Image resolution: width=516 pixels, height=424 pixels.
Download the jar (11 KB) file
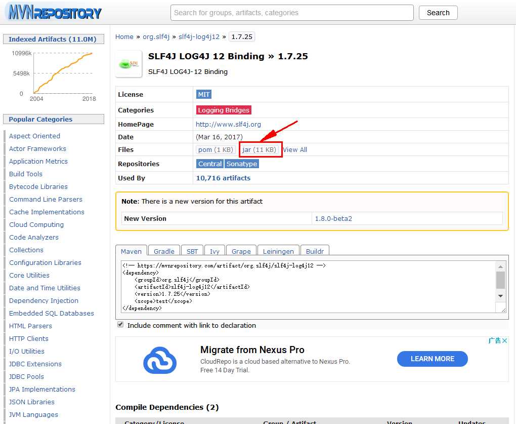tap(259, 149)
